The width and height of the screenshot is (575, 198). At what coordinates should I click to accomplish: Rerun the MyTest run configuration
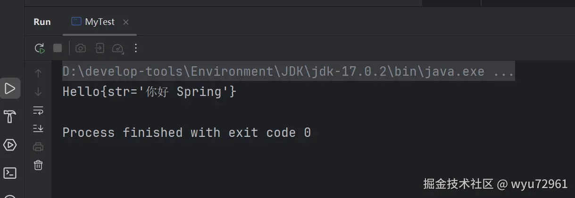point(40,48)
